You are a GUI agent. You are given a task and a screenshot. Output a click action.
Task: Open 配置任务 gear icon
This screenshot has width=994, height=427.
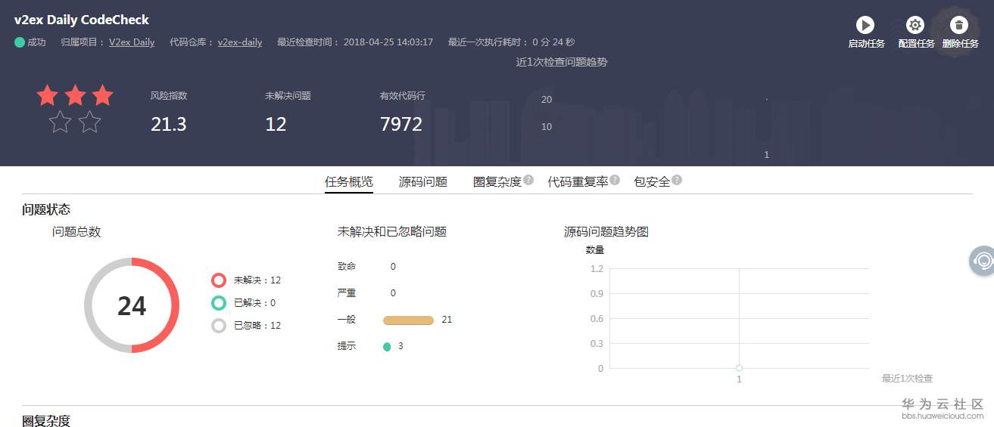point(915,25)
